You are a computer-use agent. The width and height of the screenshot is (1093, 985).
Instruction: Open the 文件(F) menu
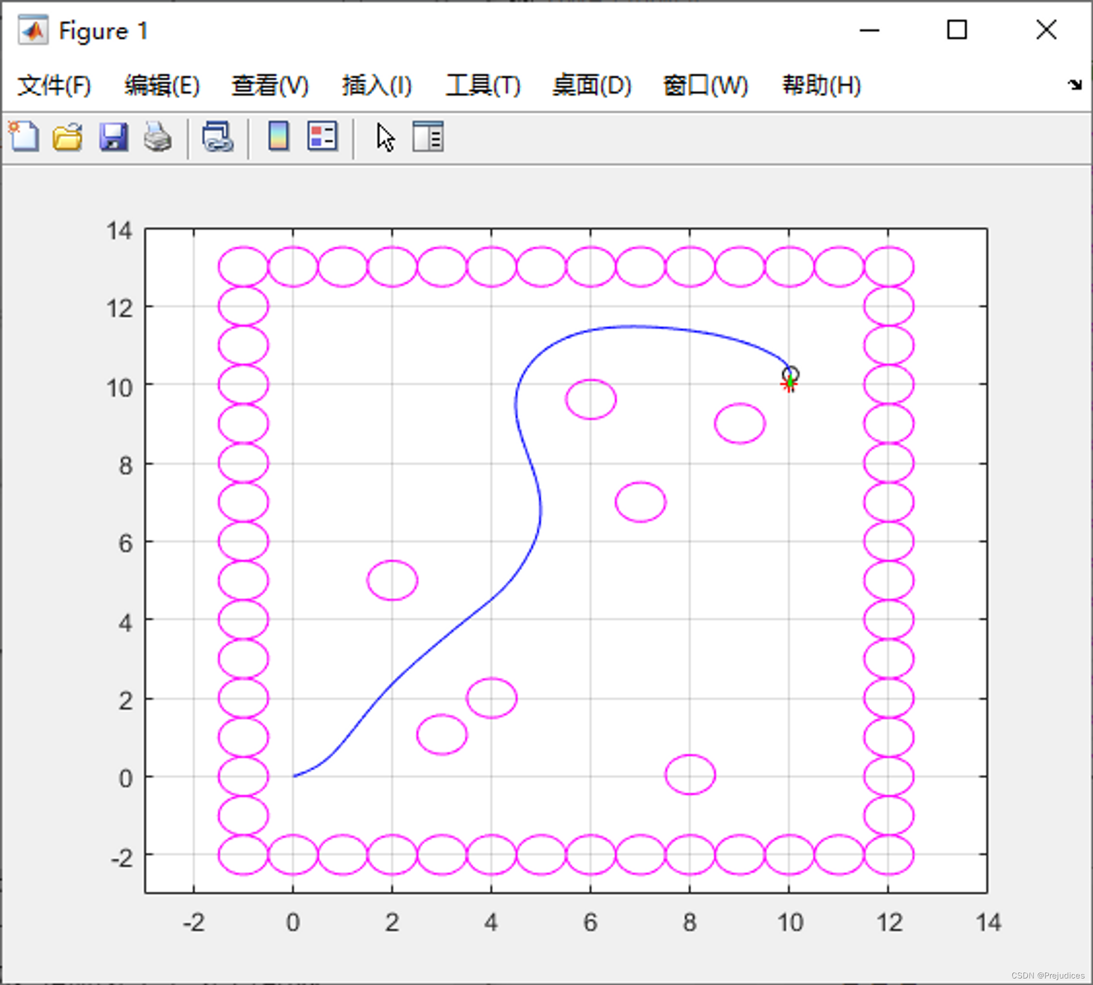(54, 86)
